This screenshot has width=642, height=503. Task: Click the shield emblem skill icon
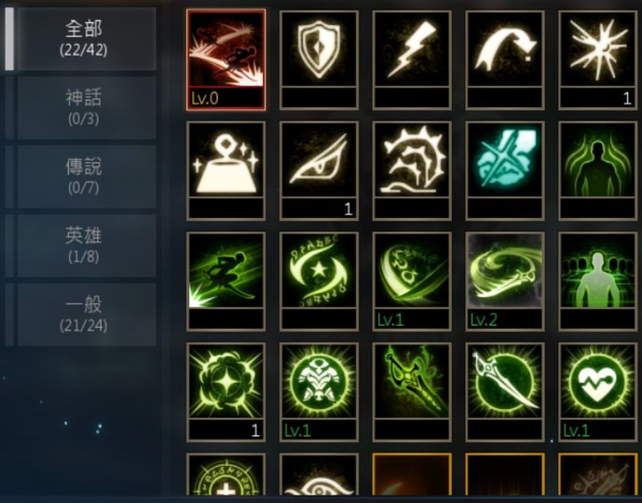319,60
